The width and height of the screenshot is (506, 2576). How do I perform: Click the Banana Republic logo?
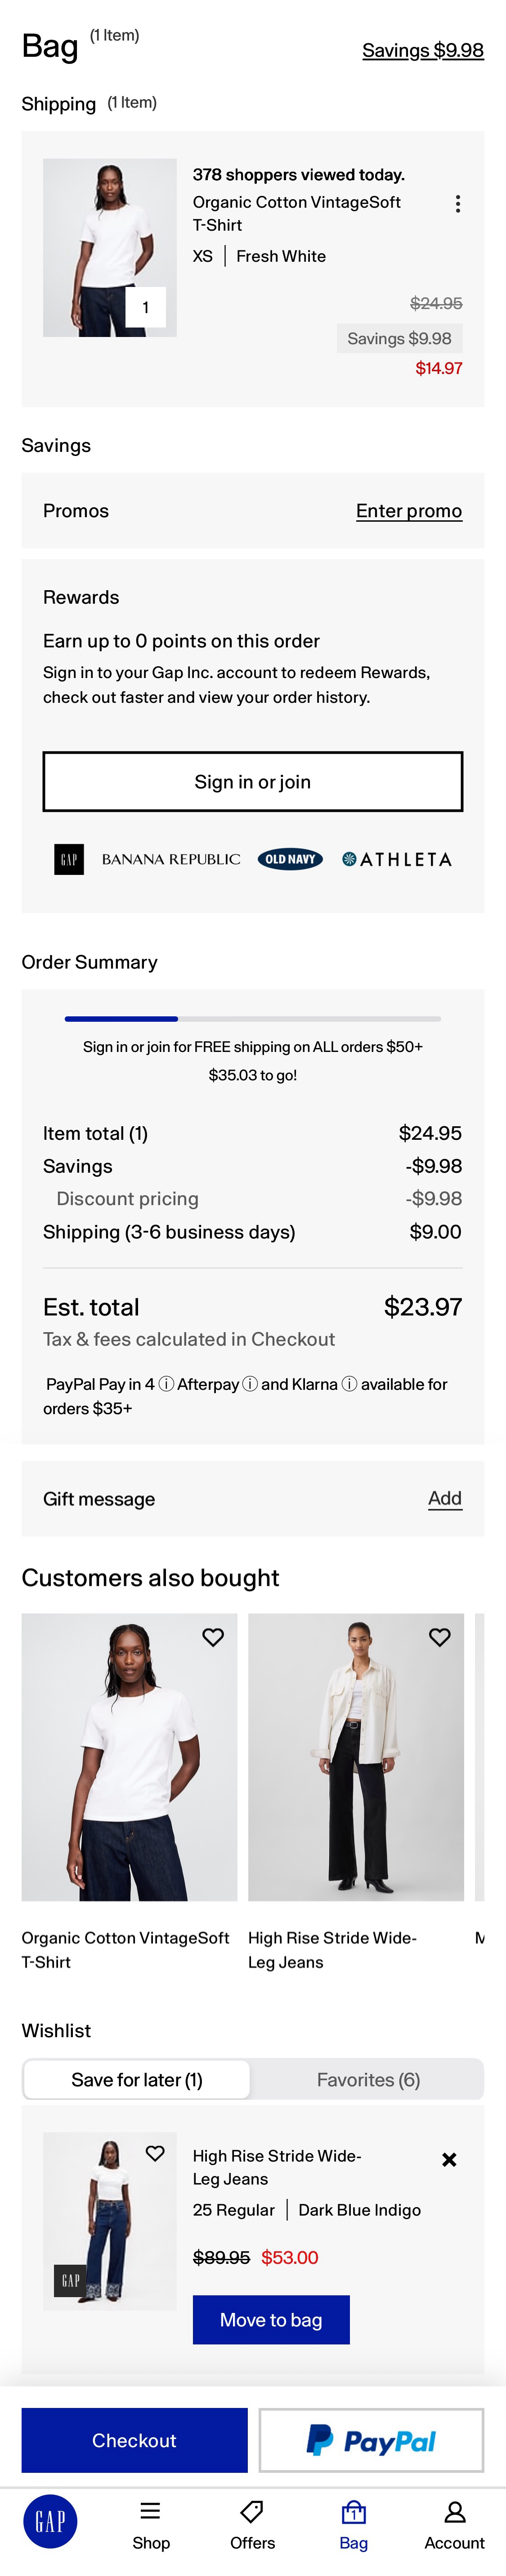point(170,859)
